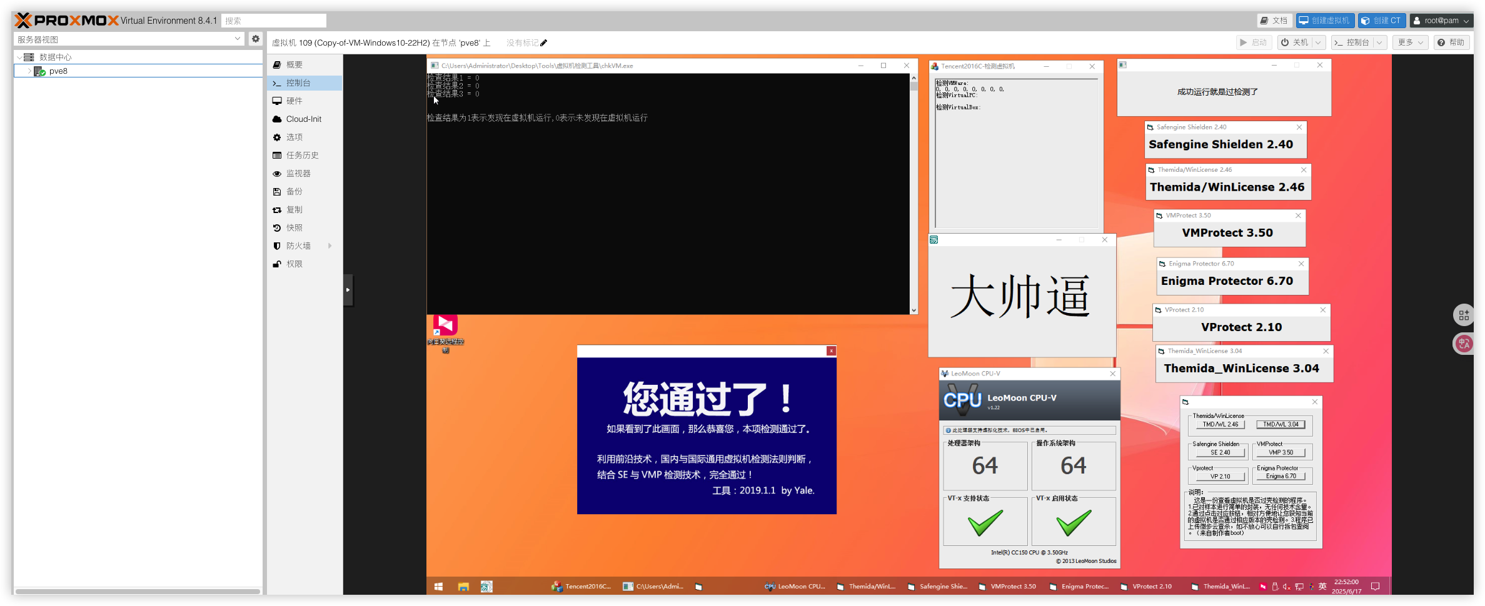The height and width of the screenshot is (606, 1485).
Task: Select the pve8 node row
Action: 138,71
